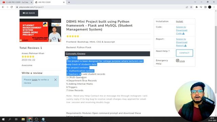
Task: Open Chrome from the taskbar
Action: [30, 119]
